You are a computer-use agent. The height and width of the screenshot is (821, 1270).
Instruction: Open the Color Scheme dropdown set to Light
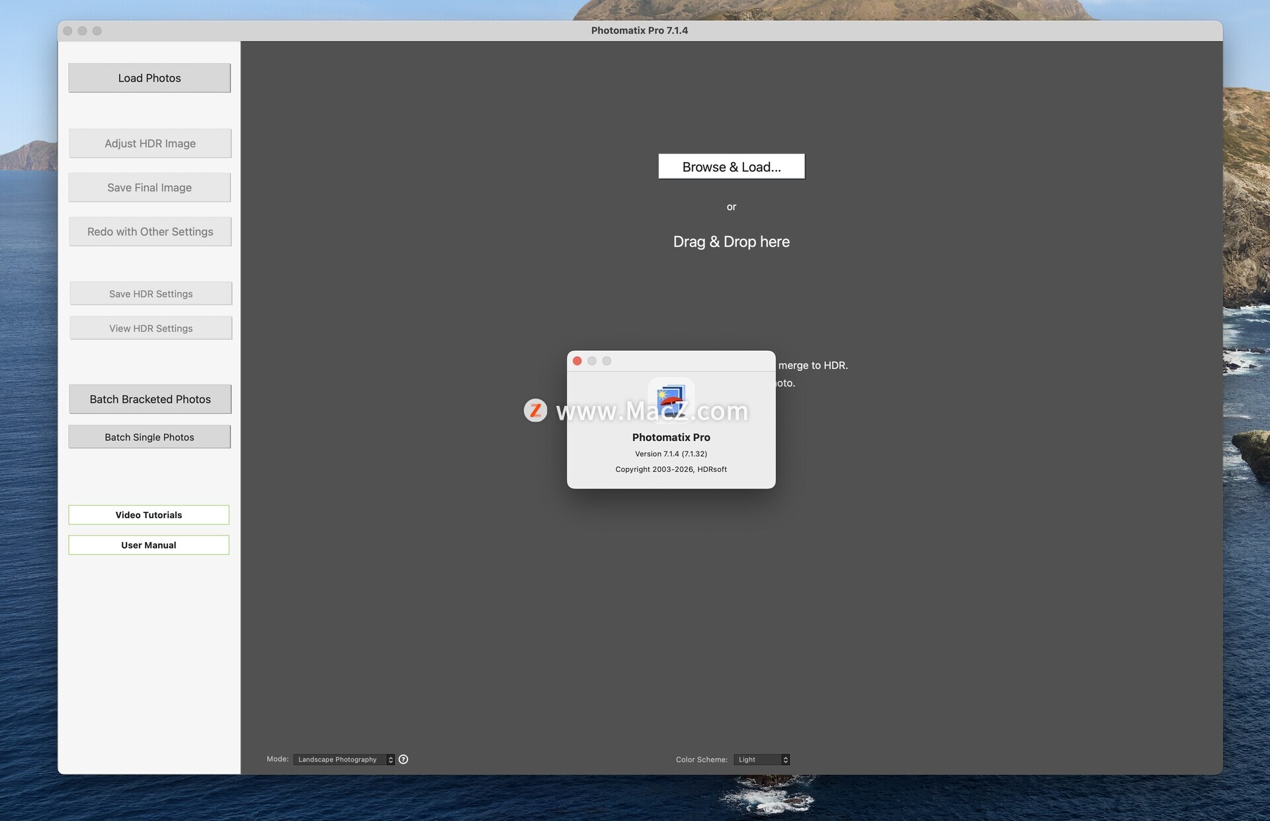[761, 760]
